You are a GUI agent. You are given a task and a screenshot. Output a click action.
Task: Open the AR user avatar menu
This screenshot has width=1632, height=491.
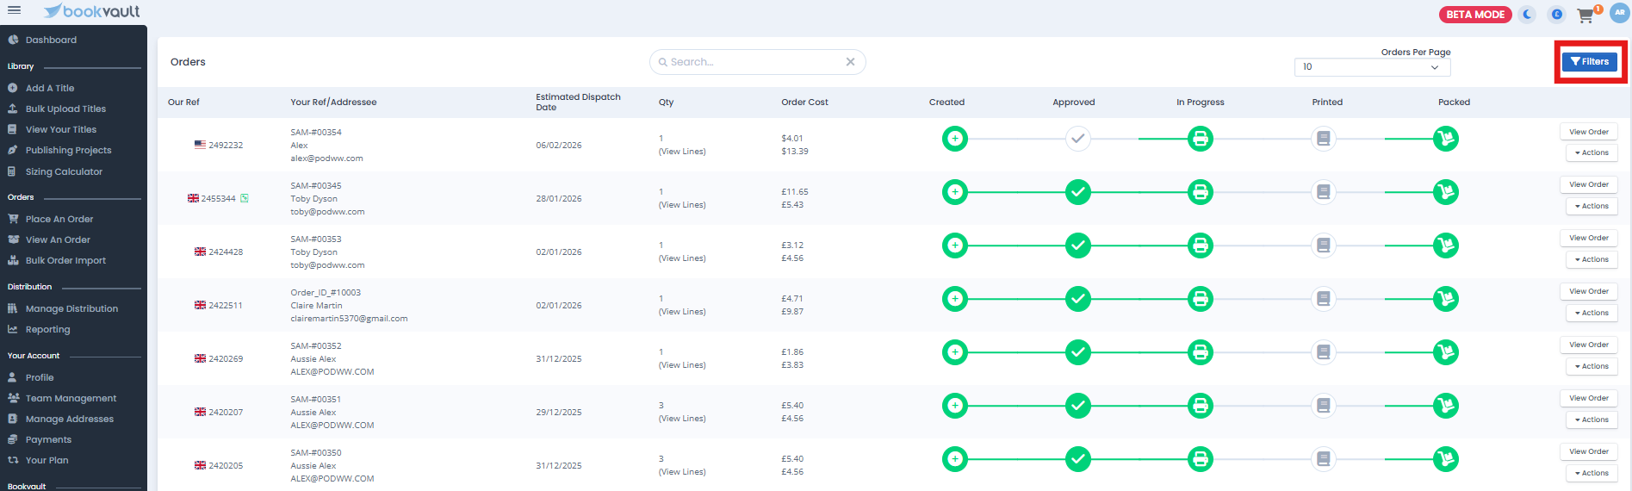point(1619,13)
